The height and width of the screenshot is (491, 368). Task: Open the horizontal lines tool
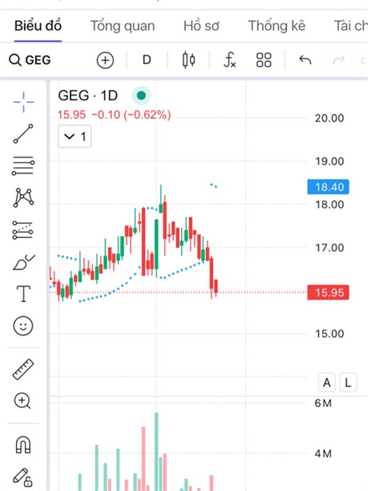[x=23, y=166]
